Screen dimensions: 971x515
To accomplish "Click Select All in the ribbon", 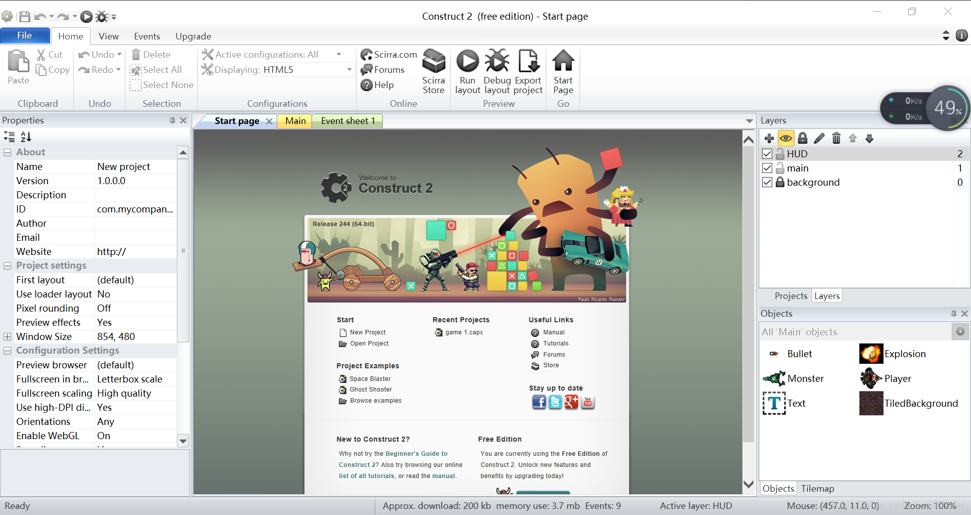I will (x=156, y=69).
